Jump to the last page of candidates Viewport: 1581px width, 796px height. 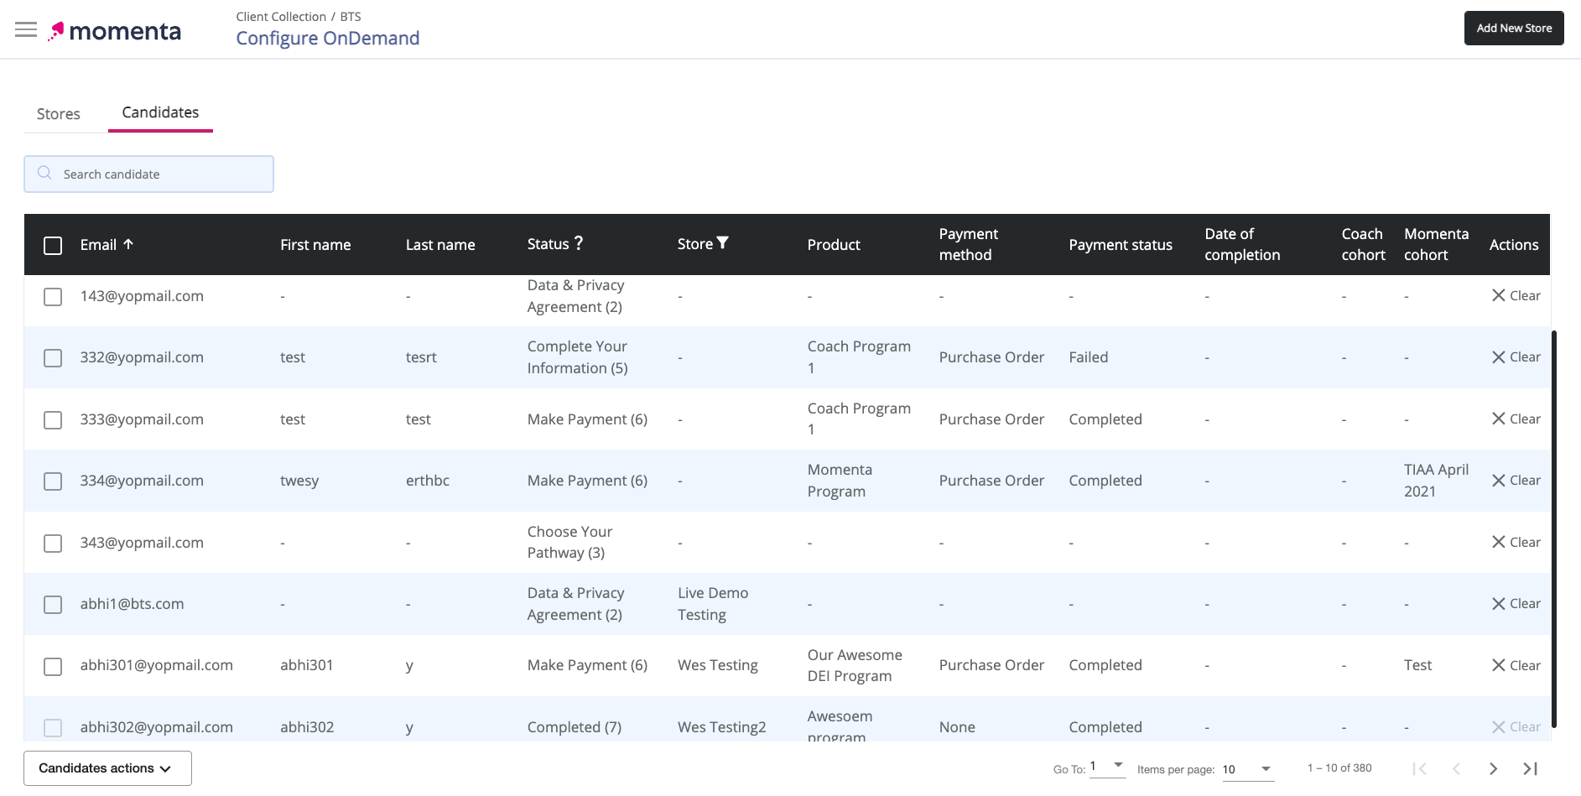(1530, 768)
